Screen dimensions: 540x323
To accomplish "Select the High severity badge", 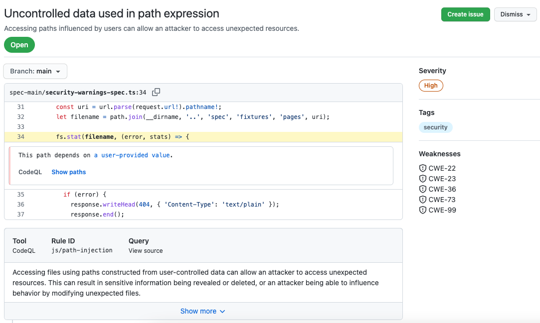I will 430,85.
